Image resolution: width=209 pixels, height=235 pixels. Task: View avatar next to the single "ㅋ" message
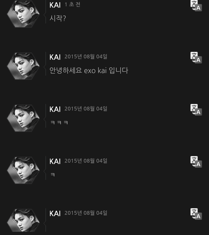(23, 170)
